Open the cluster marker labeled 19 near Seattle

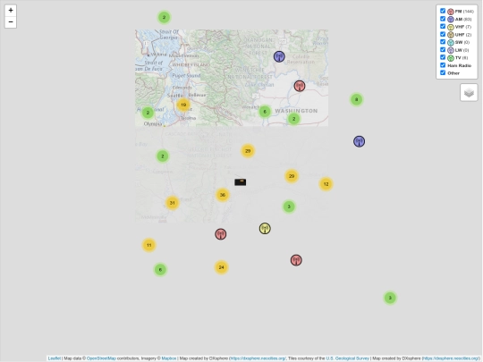(183, 105)
